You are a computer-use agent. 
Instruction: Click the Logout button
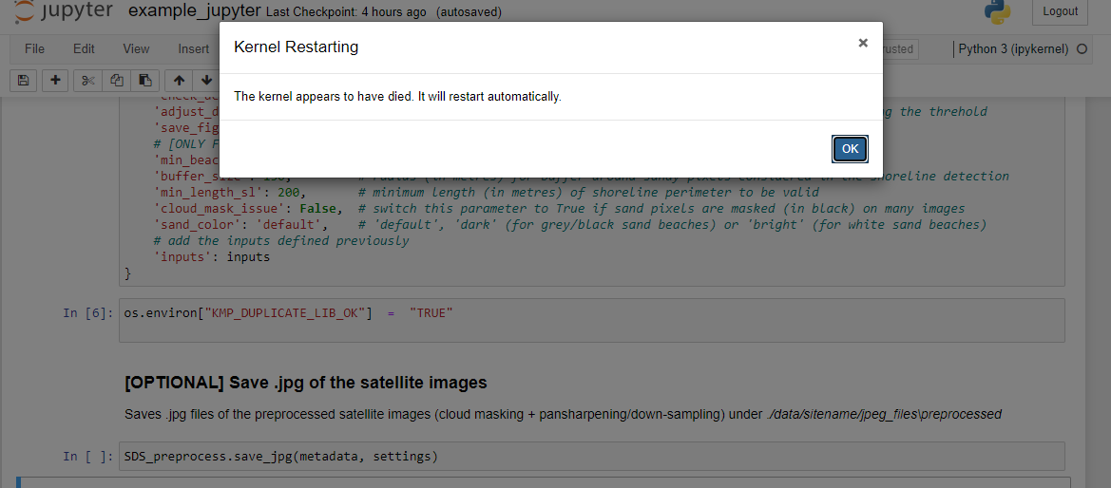[1061, 12]
